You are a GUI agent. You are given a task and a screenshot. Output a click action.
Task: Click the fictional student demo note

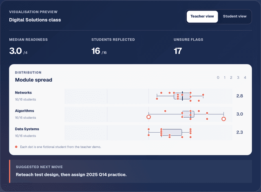tap(61, 147)
